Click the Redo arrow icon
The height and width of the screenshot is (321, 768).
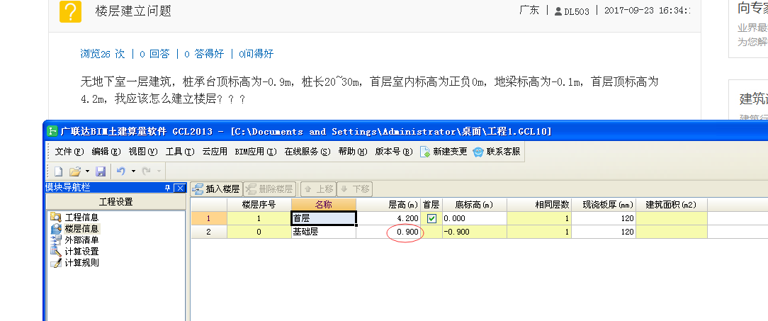coord(146,171)
